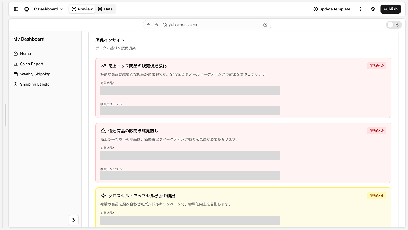
Task: Click the update template link
Action: tap(335, 9)
